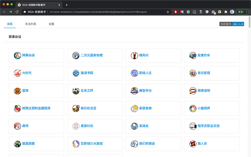This screenshot has height=157, width=251.
Task: Click the 生命之杯 soccer ball icon
Action: (x=76, y=91)
